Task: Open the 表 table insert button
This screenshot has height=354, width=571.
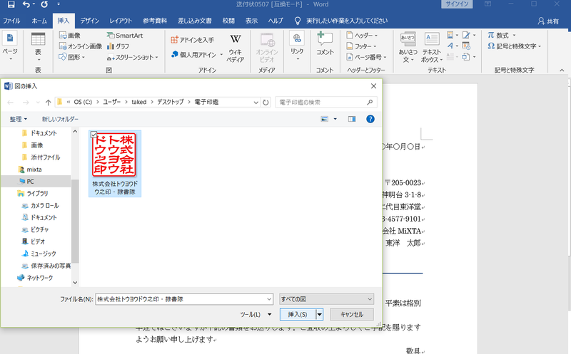Action: (38, 46)
